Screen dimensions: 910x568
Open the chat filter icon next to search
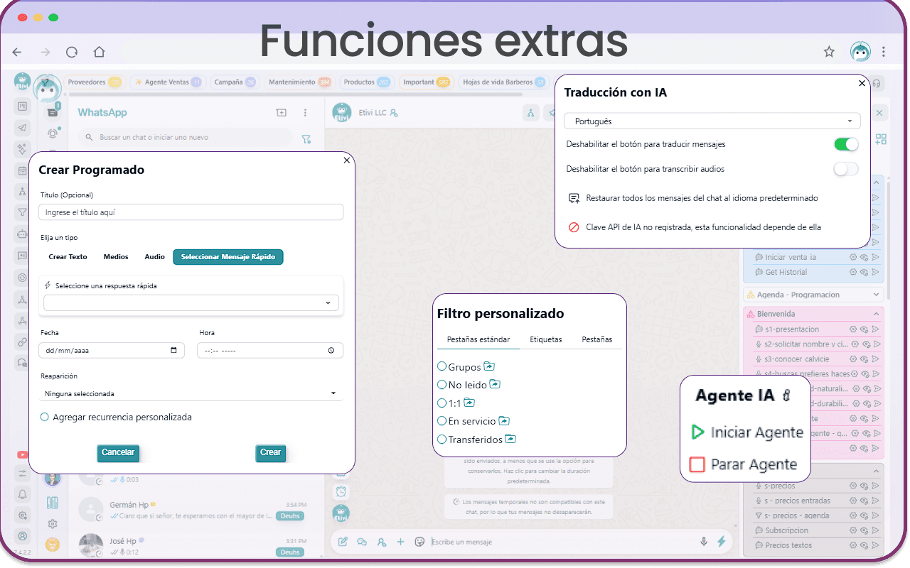[x=306, y=139]
